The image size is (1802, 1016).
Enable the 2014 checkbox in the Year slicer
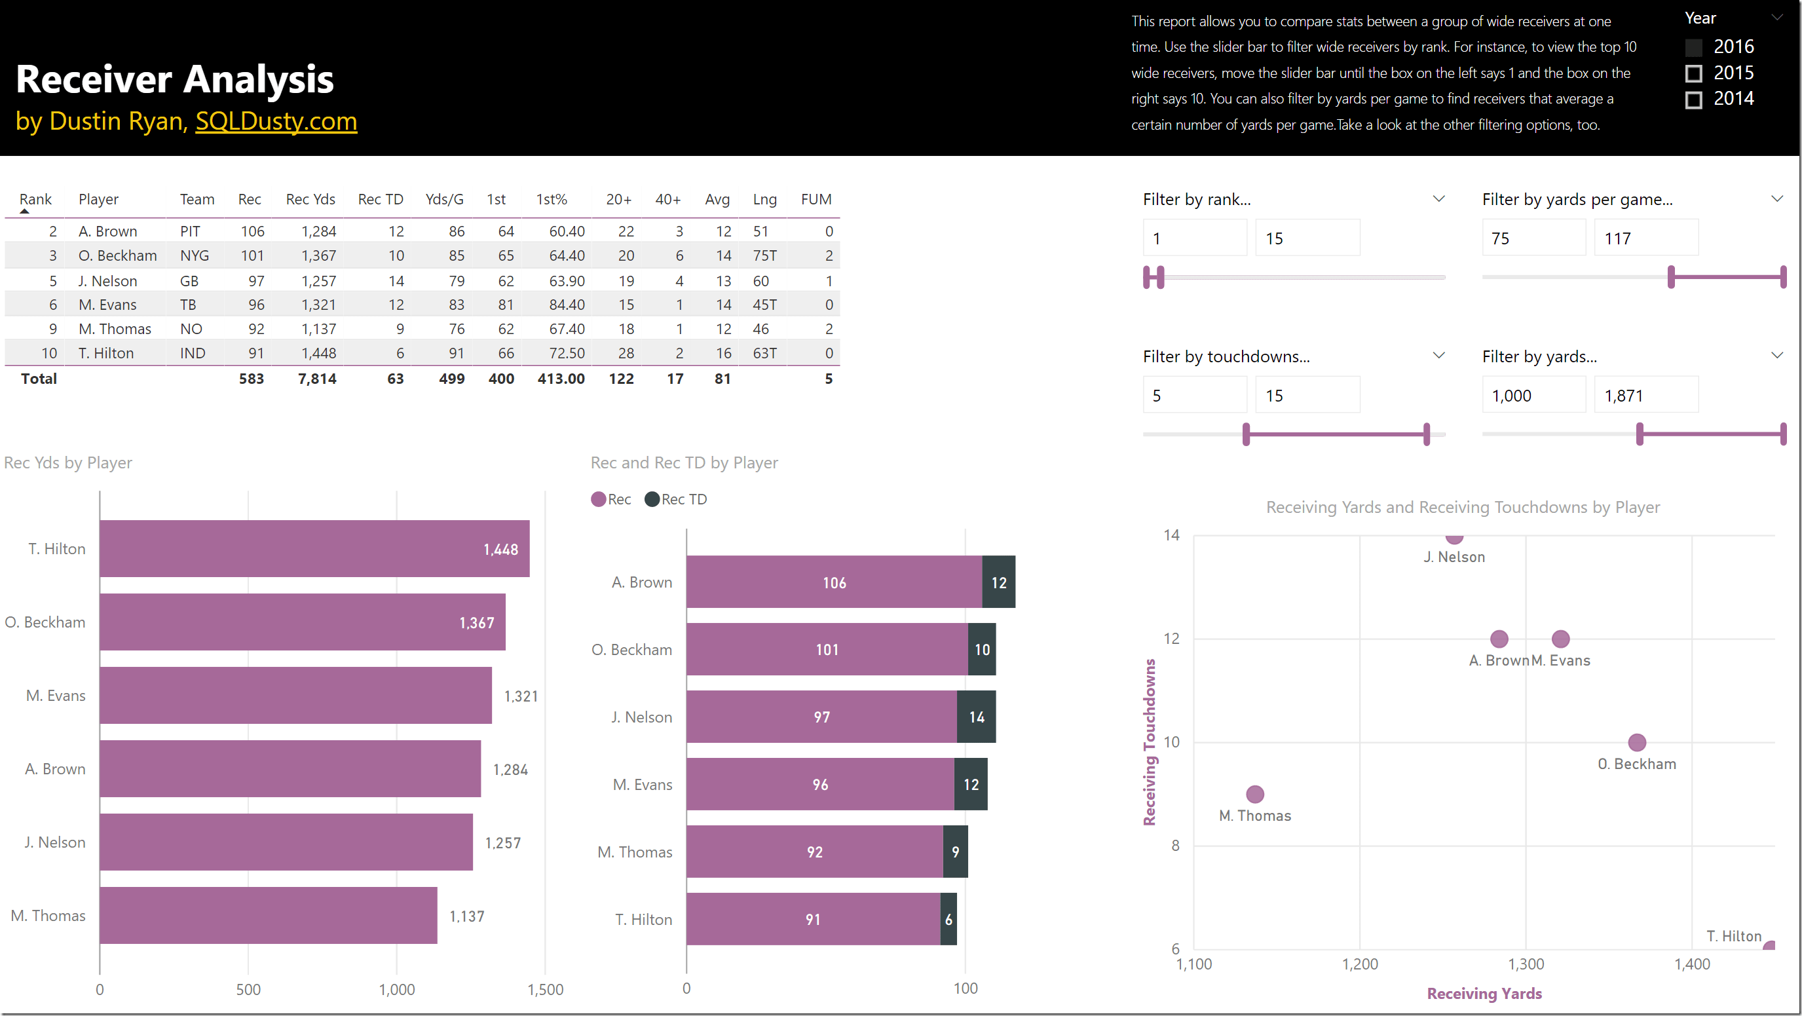coord(1695,100)
